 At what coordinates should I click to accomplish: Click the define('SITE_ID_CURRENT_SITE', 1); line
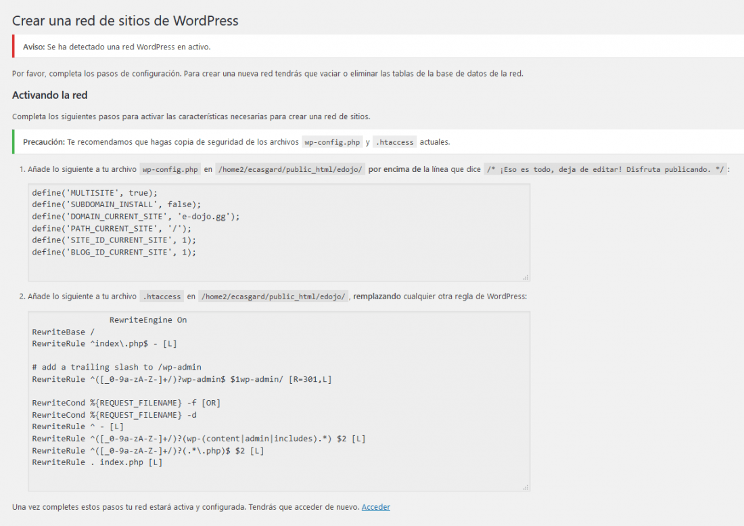[x=114, y=240]
